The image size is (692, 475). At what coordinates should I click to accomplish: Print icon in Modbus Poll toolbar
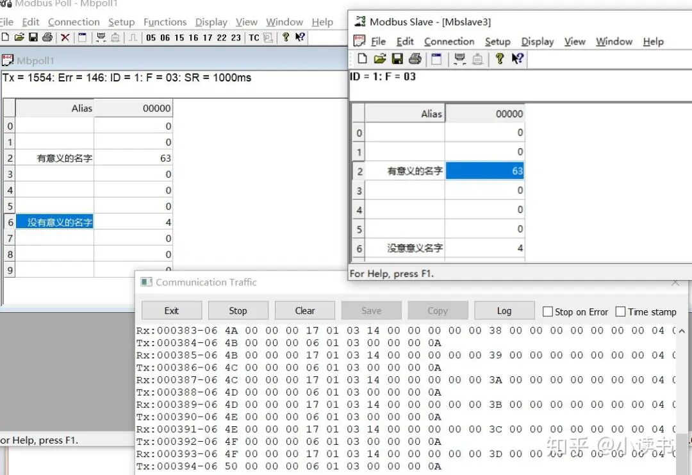47,38
